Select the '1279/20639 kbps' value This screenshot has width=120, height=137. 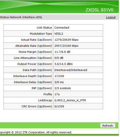[x=66, y=40]
